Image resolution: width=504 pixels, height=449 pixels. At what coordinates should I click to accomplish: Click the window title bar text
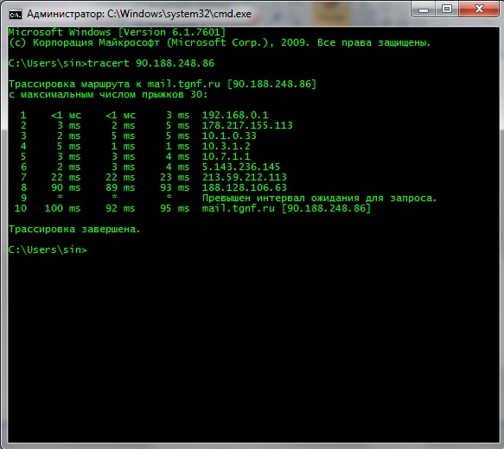[x=139, y=14]
